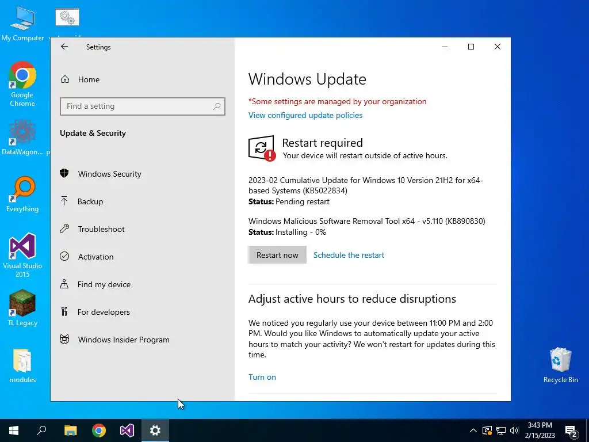This screenshot has width=589, height=442.
Task: Click Schedule the restart link
Action: click(x=349, y=255)
